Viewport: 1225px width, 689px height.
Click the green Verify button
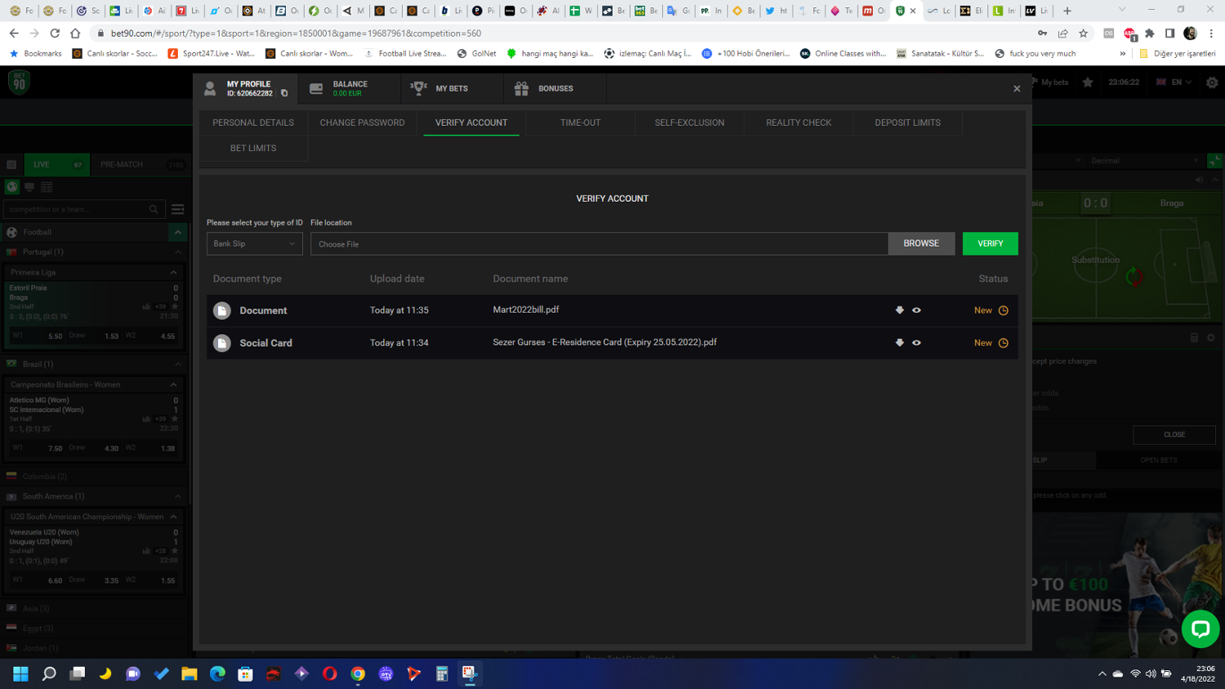pyautogui.click(x=990, y=244)
